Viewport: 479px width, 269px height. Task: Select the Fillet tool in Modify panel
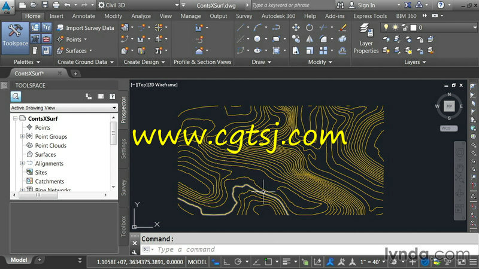[x=323, y=39]
